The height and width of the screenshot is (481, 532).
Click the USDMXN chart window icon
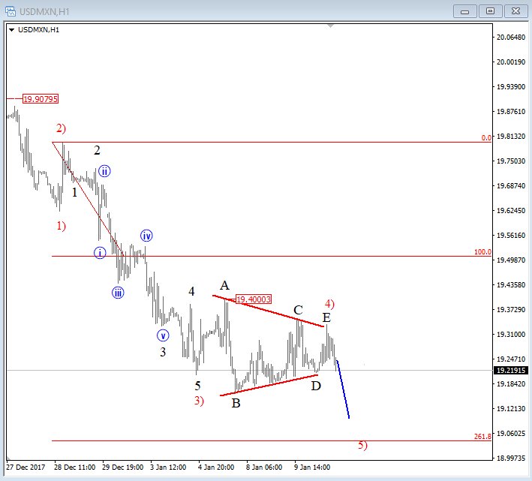click(x=11, y=11)
